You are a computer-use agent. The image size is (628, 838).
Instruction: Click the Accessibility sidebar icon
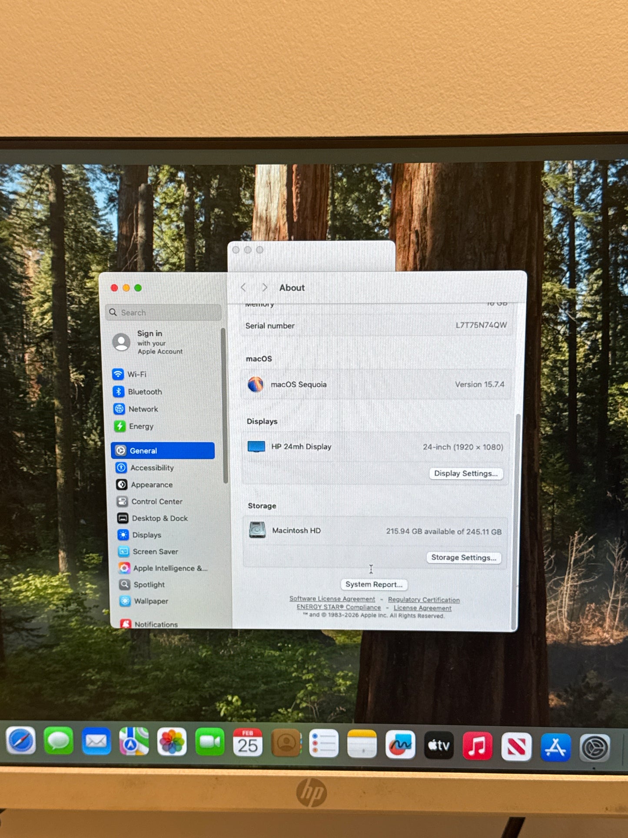pos(121,467)
